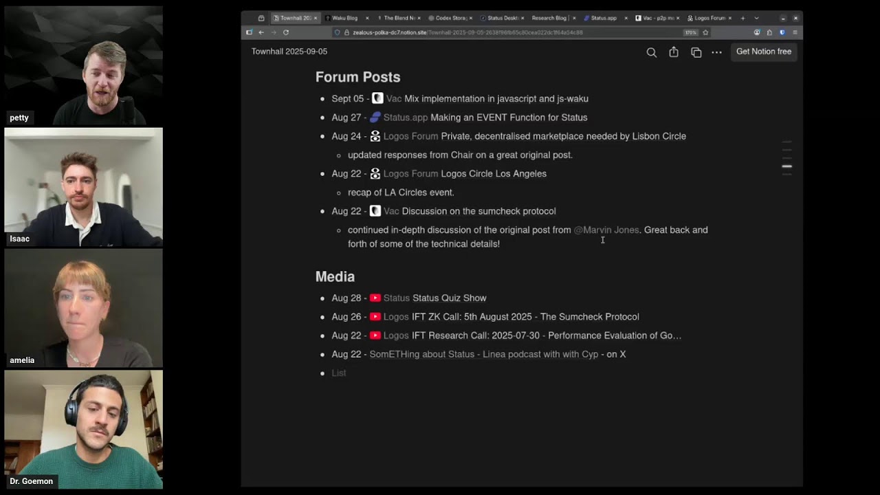Click the @Marvin Jones mention
The image size is (880, 495).
point(606,230)
